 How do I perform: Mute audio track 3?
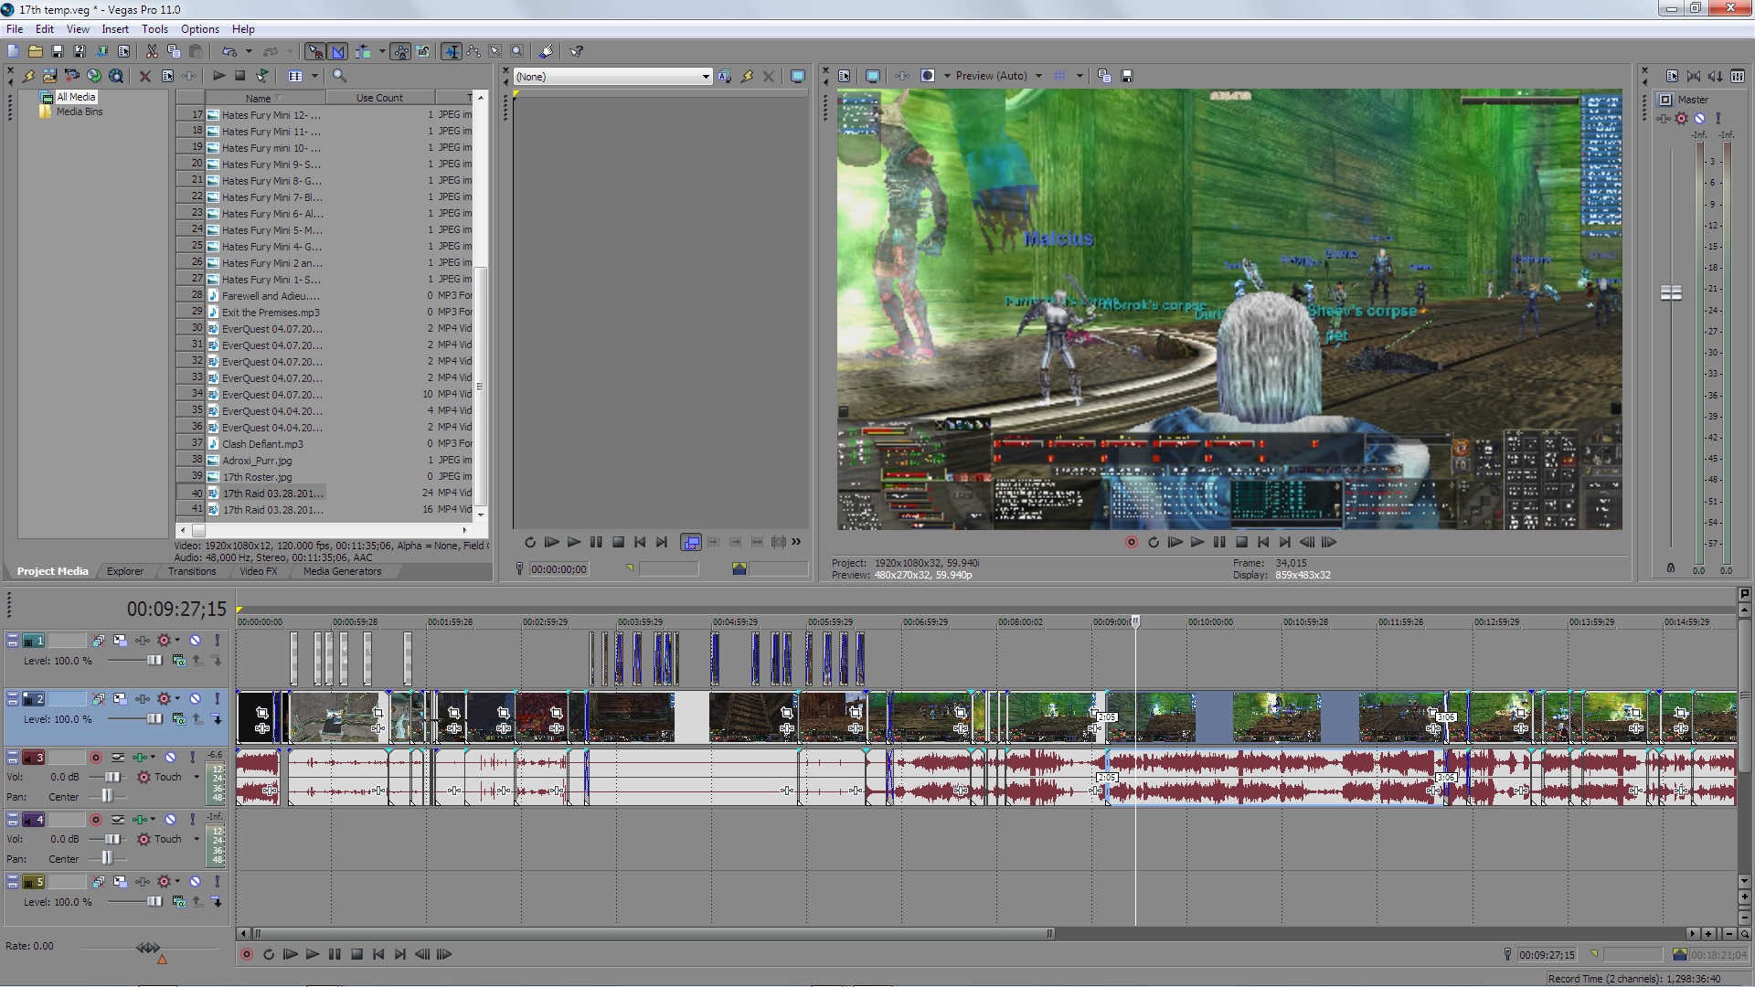(x=170, y=758)
